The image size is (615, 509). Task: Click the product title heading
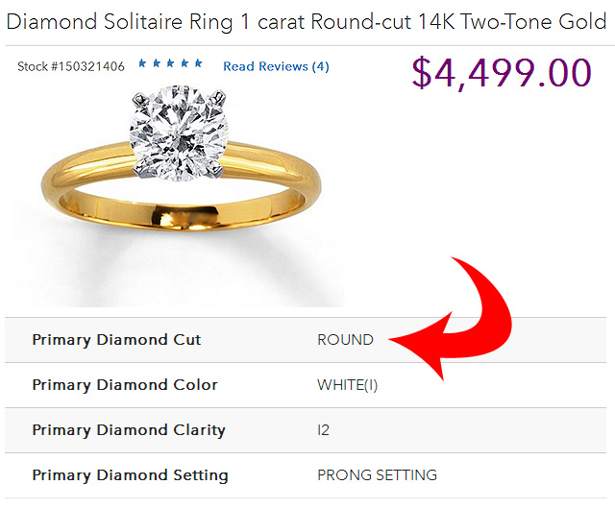coord(307,21)
